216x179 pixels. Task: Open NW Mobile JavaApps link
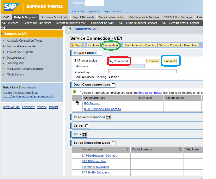pyautogui.click(x=95, y=167)
